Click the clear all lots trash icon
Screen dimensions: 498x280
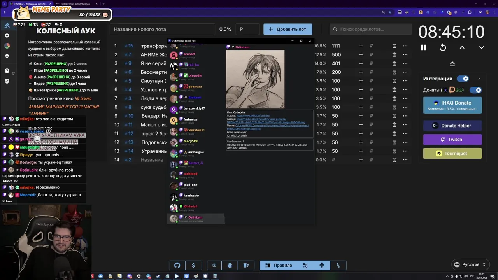tap(246, 265)
